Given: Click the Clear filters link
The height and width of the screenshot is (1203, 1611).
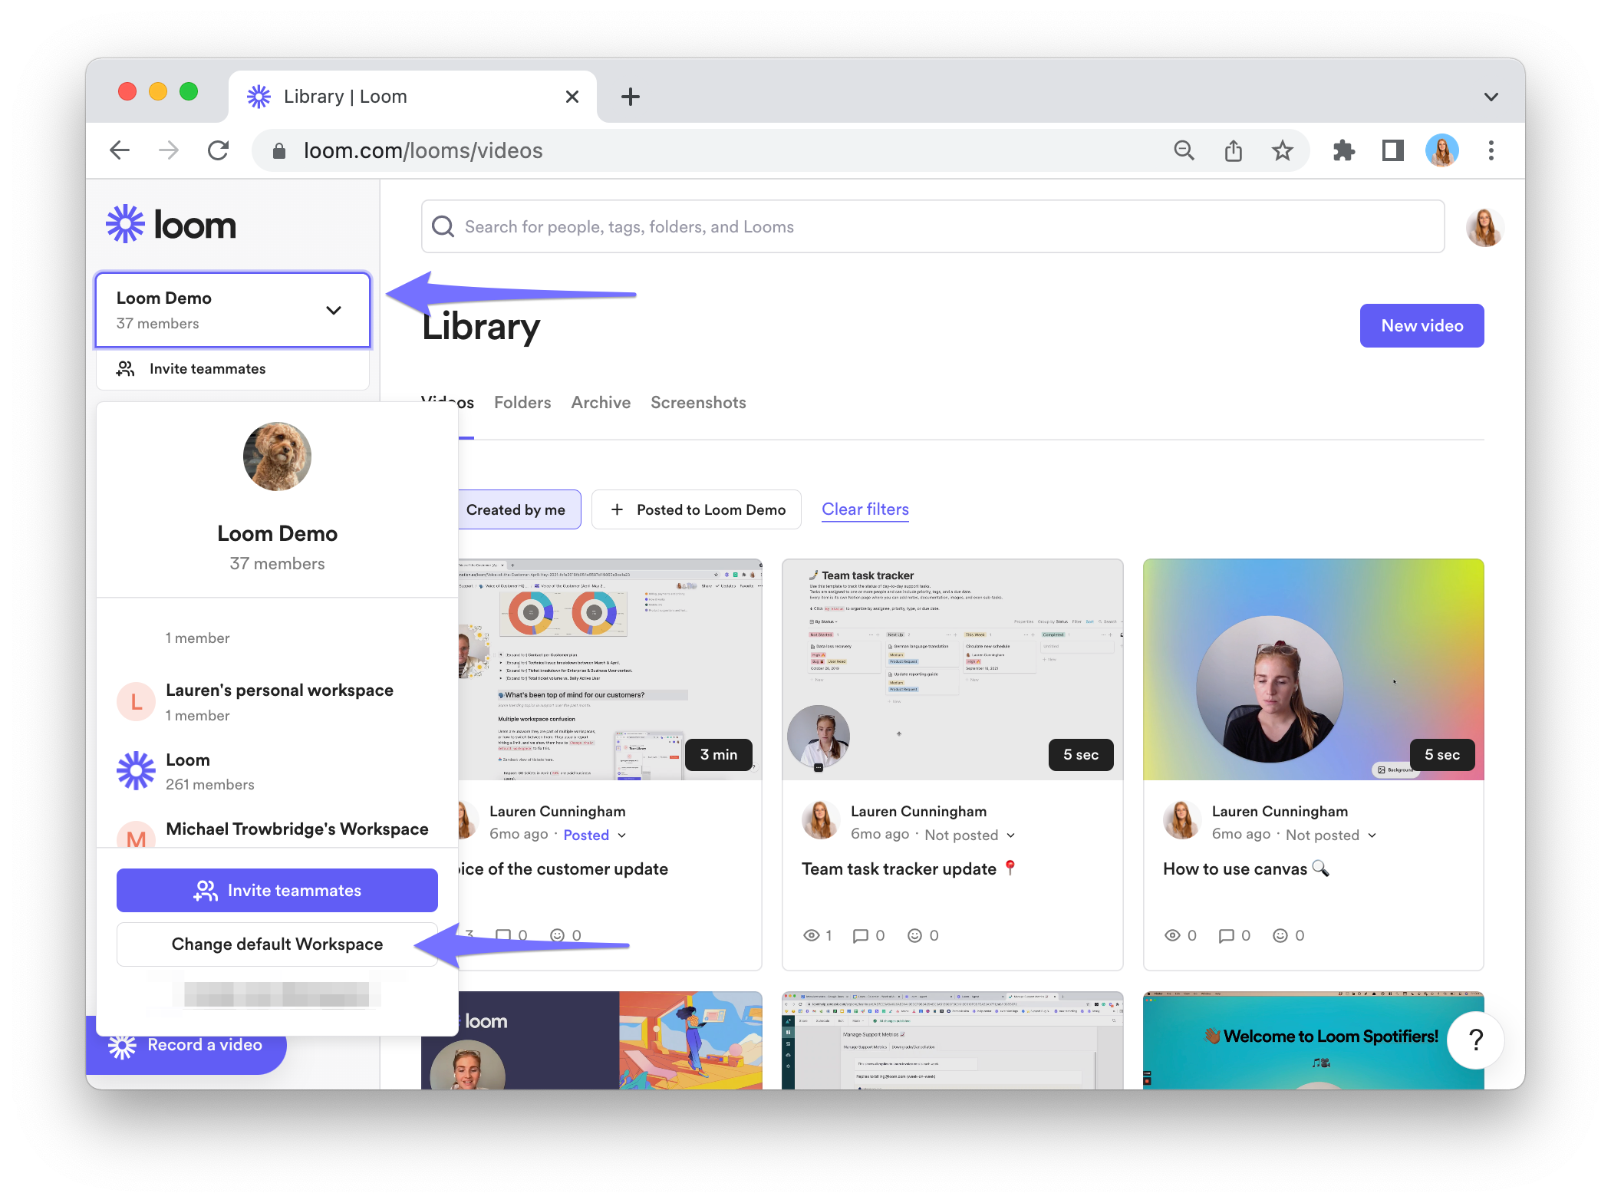Looking at the screenshot, I should pyautogui.click(x=865, y=509).
